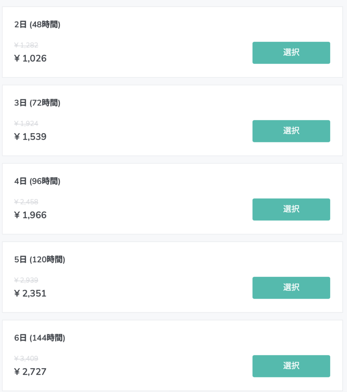Click the struck-through price ¥ 2,458
This screenshot has height=392, width=347.
26,202
